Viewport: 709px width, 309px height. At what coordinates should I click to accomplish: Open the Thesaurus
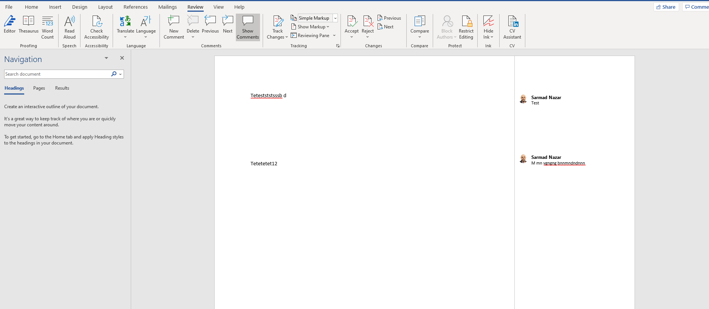pos(28,25)
